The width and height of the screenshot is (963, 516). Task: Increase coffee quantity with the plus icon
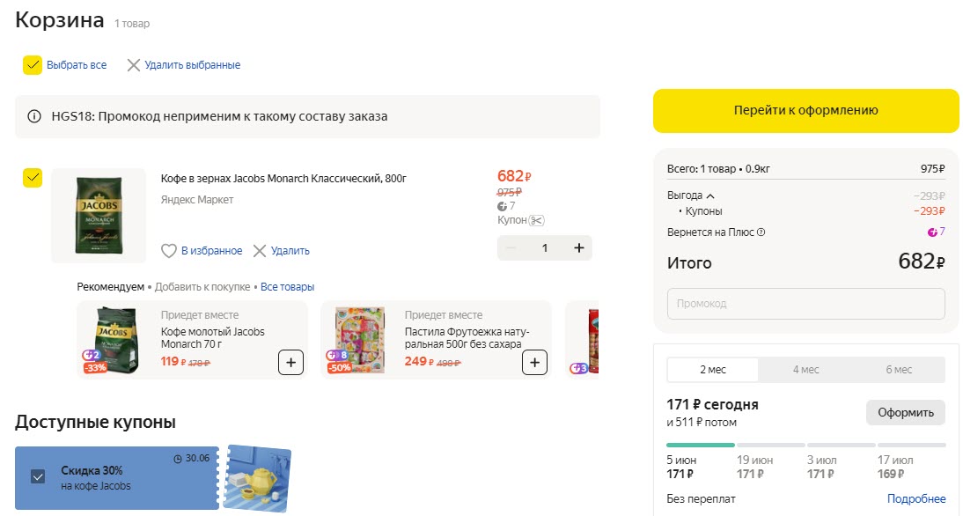[578, 248]
